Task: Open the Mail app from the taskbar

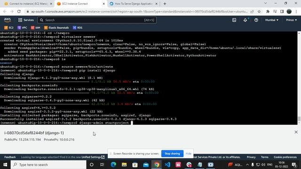Action: click(146, 165)
